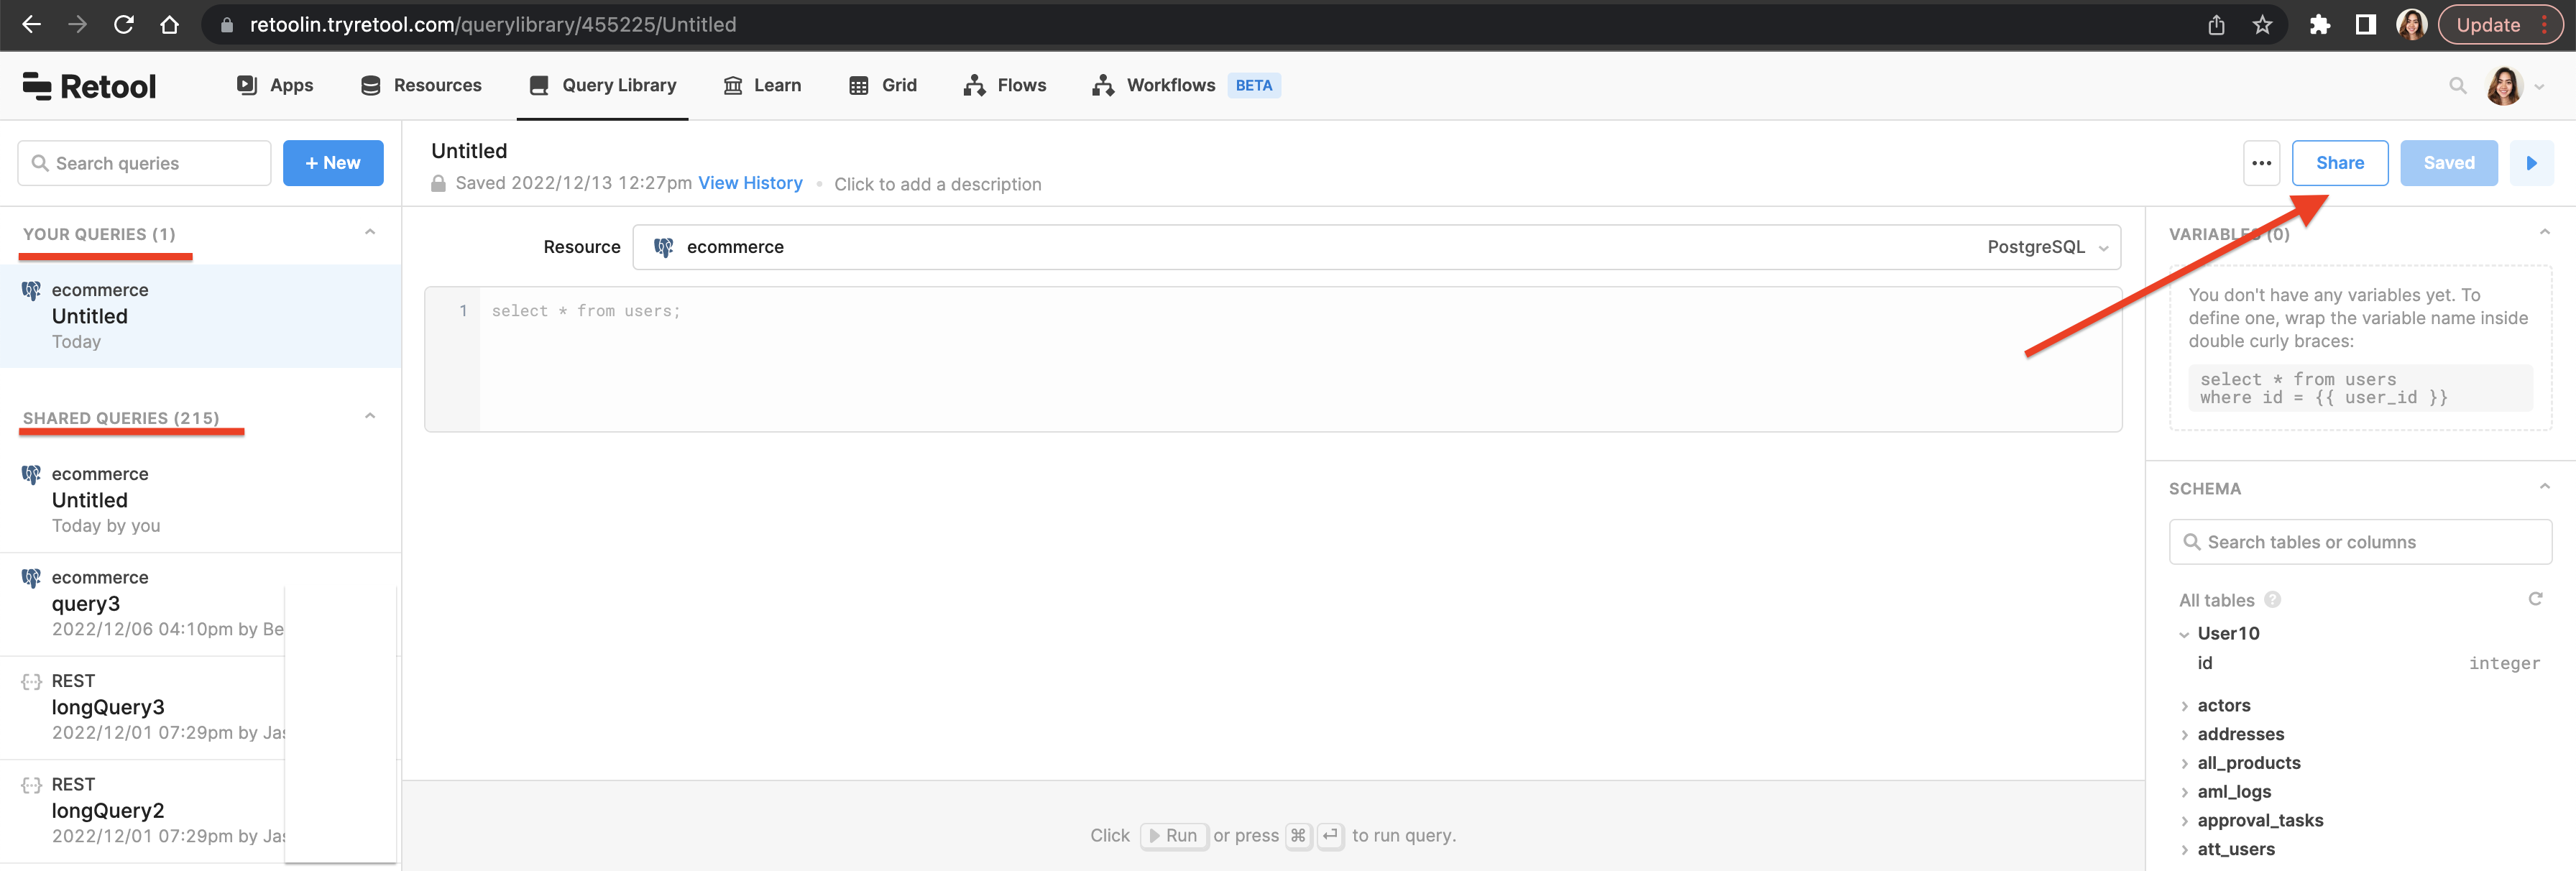This screenshot has height=871, width=2576.
Task: Click the search magnifier icon in the Retool header
Action: coord(2457,86)
